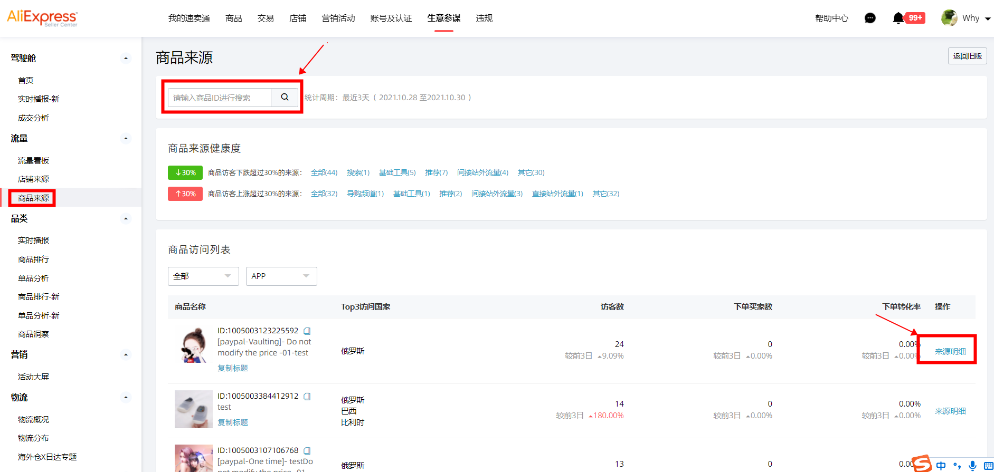
Task: Click the Sogou input method icon
Action: (x=922, y=464)
